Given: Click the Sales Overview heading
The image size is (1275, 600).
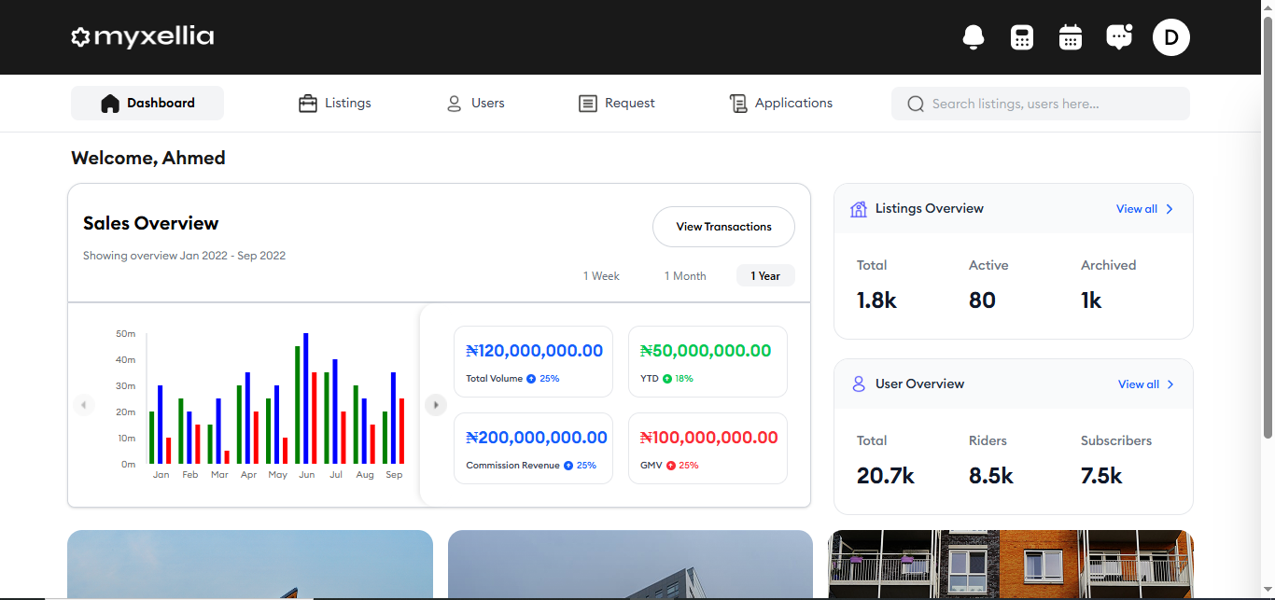Looking at the screenshot, I should [150, 223].
